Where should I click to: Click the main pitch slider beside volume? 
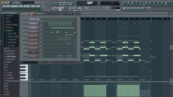49,6
